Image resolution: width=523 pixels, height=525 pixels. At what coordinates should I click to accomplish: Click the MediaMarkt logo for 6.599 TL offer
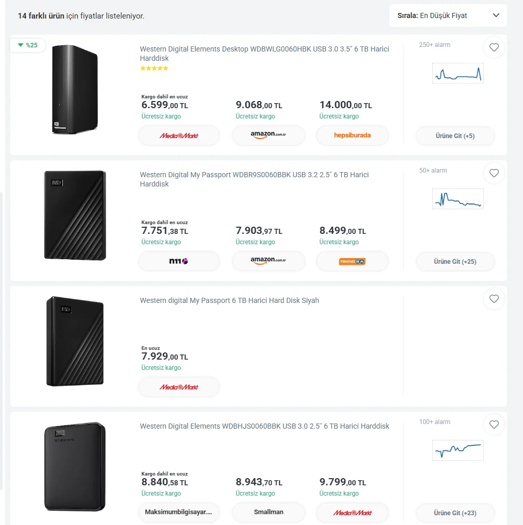tap(179, 136)
